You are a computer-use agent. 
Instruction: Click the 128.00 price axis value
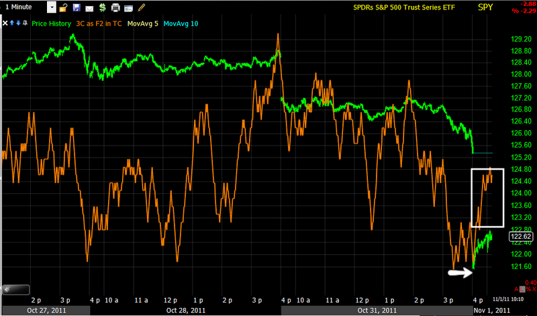pyautogui.click(x=522, y=74)
